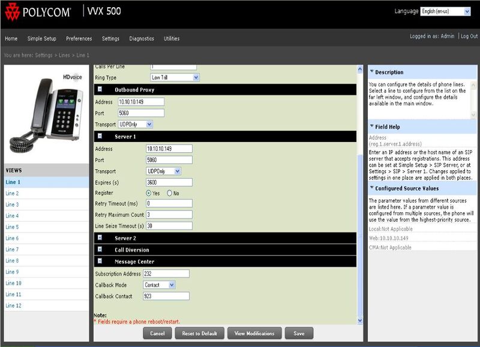Select Yes for Register option
This screenshot has height=347, width=480.
click(x=149, y=193)
